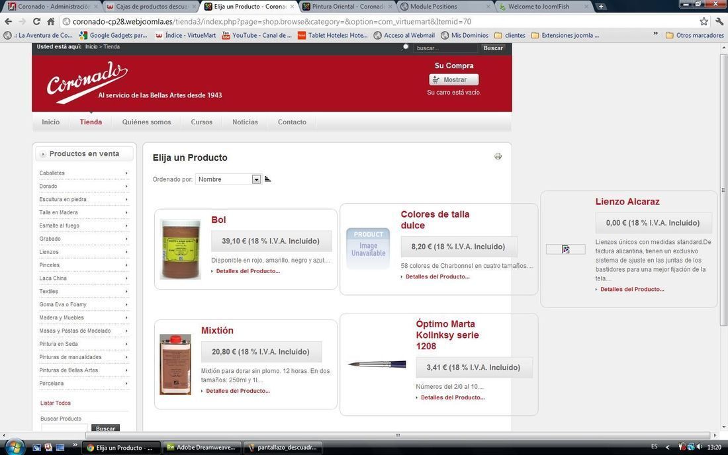Open the Otros marcadores folder
Screen dimensions: 728x455
(694, 35)
